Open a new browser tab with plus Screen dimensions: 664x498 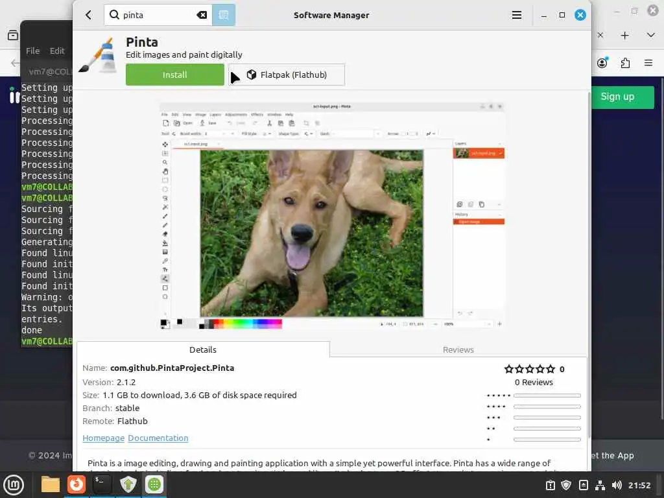pos(625,36)
